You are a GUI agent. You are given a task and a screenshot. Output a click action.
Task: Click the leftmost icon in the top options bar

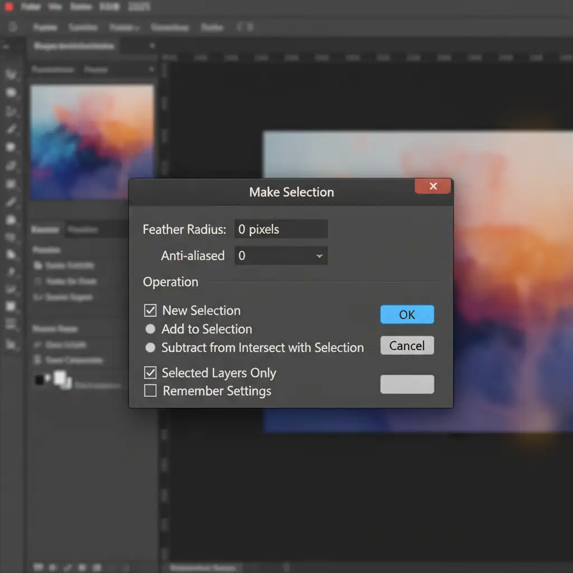pos(12,27)
